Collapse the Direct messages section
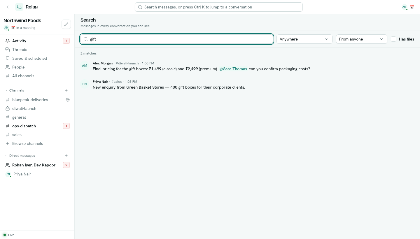Viewport: 420px width, 239px height. coord(20,156)
